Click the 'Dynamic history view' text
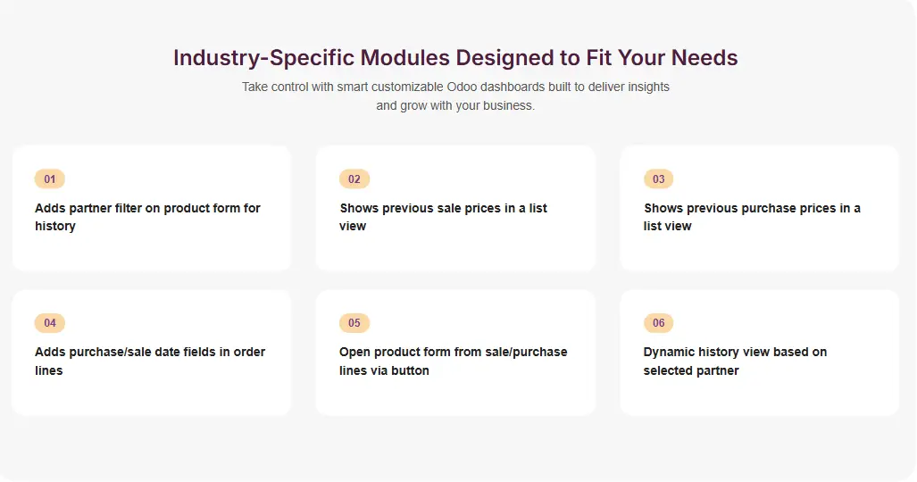The image size is (917, 482). (x=735, y=352)
